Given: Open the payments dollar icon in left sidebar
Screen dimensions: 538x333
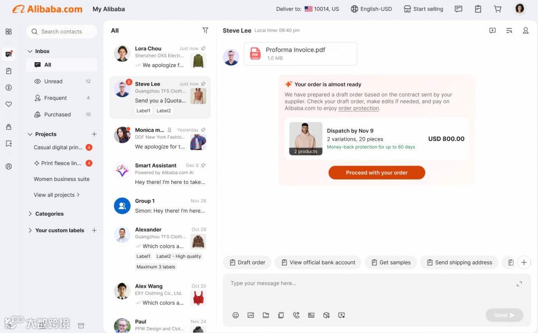Looking at the screenshot, I should point(8,87).
